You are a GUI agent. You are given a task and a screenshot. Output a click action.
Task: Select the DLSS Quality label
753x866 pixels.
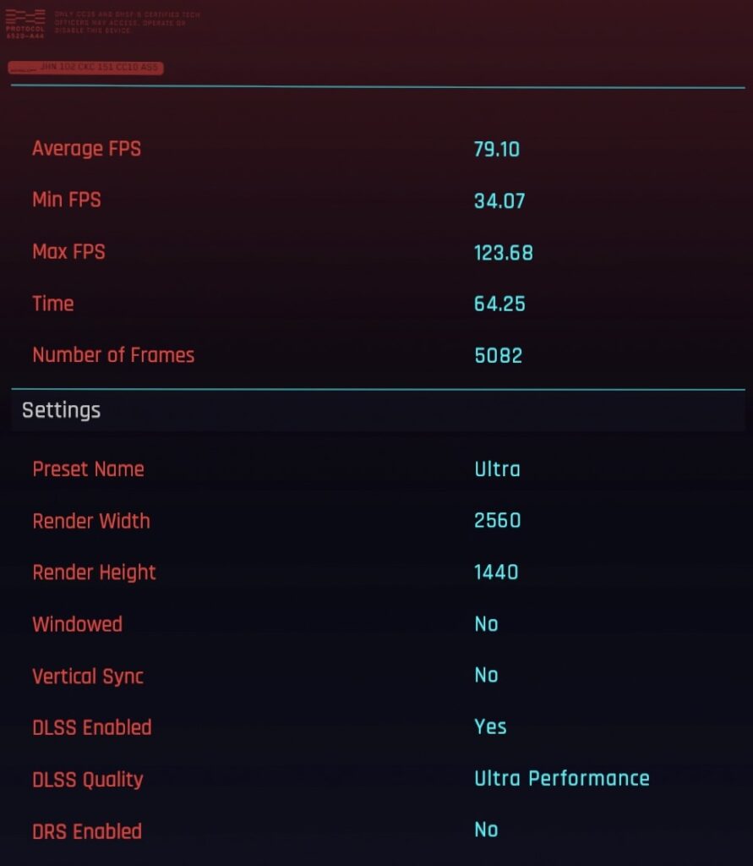click(x=88, y=780)
